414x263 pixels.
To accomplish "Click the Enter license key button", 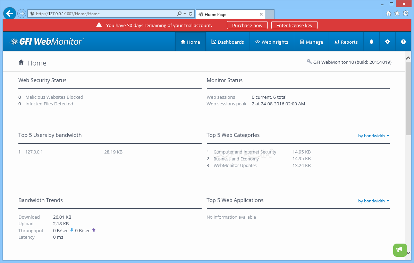I will pos(294,25).
